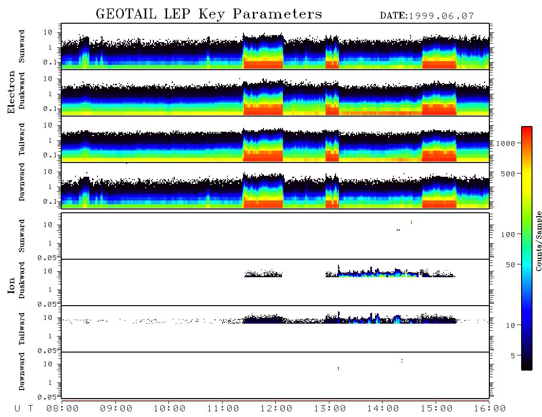This screenshot has height=417, width=542.
Task: Select the Ion "Duskward" panel label
Action: click(22, 280)
